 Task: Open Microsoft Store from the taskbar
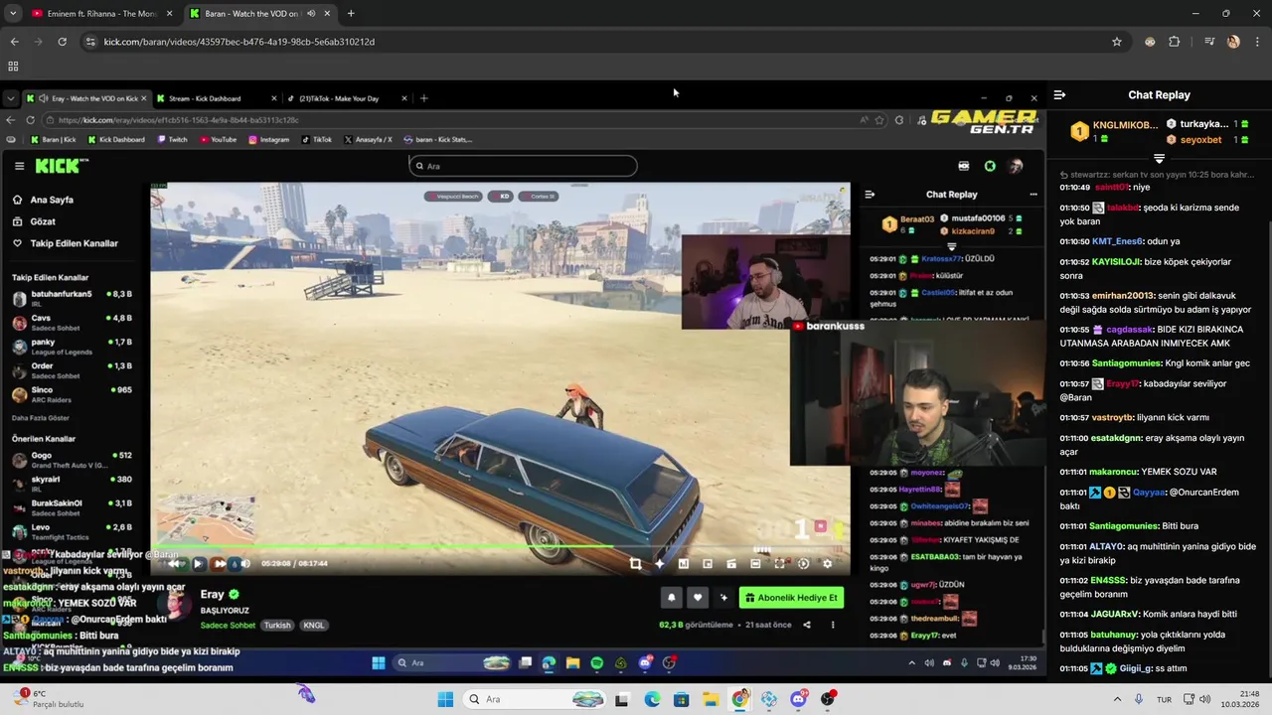(x=681, y=699)
